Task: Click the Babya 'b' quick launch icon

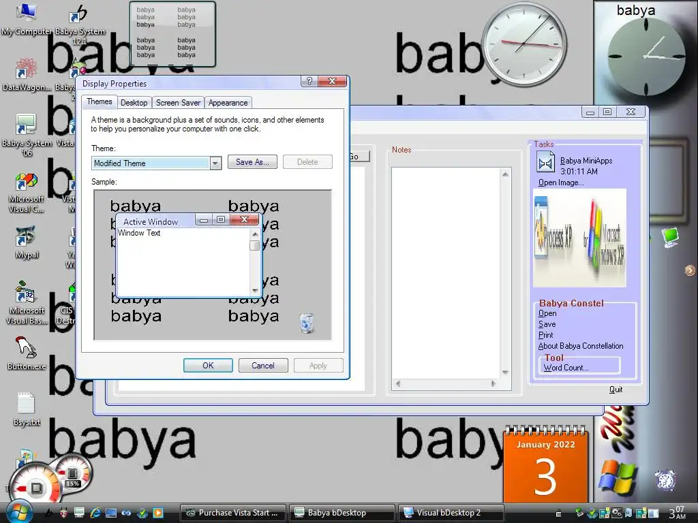Action: point(49,513)
